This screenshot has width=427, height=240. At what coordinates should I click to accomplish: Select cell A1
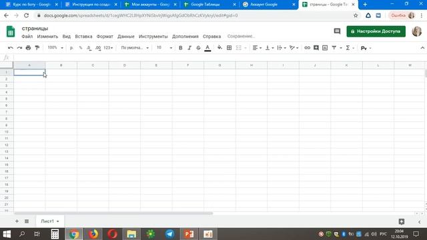pos(29,72)
